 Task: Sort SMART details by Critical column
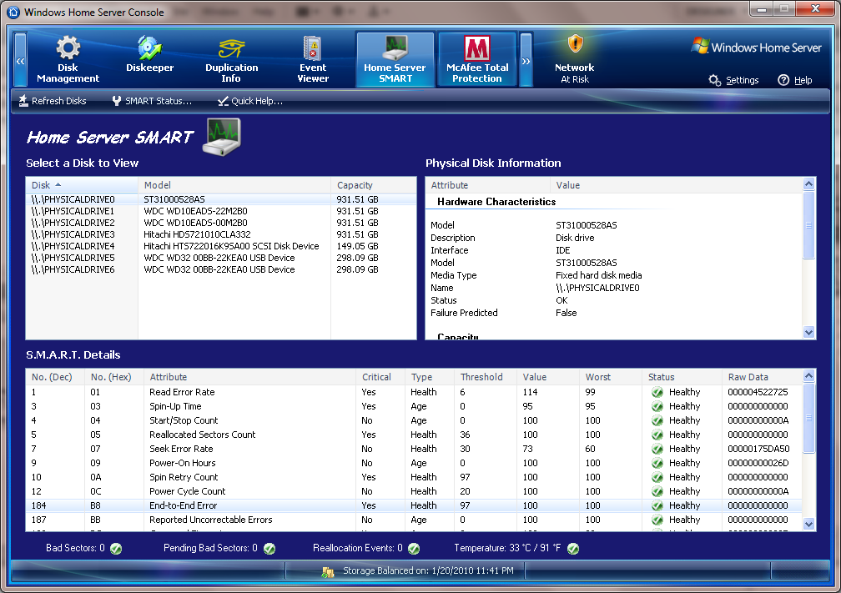380,377
